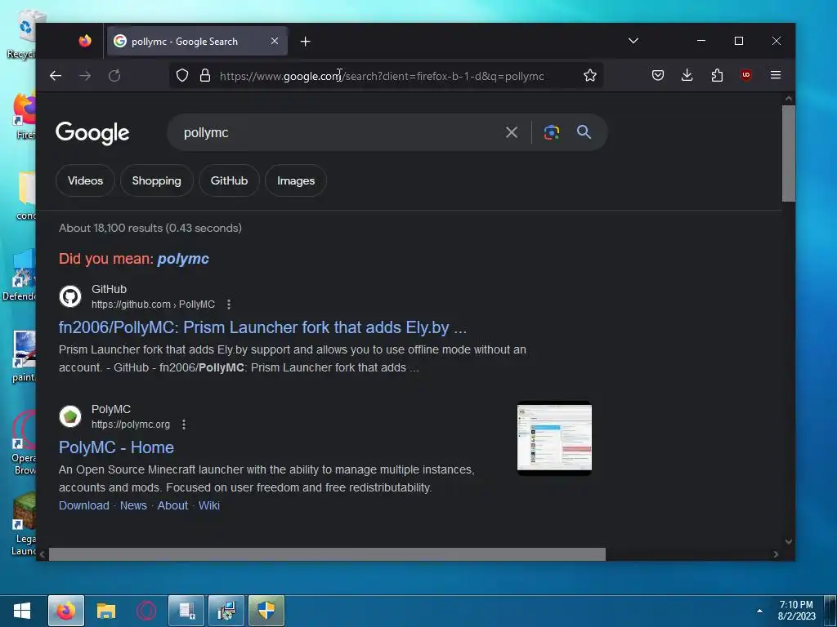
Task: Open a new tab with the plus button
Action: click(306, 42)
